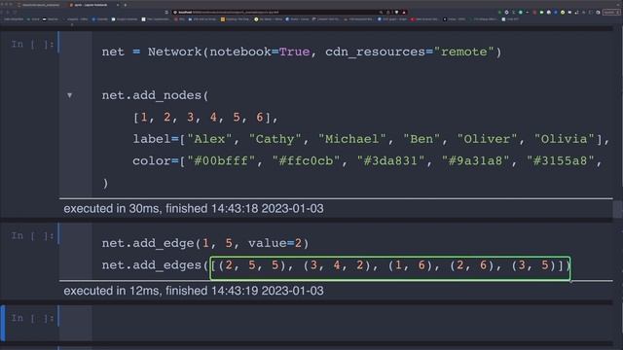Click the "Ben" label string

(x=421, y=139)
